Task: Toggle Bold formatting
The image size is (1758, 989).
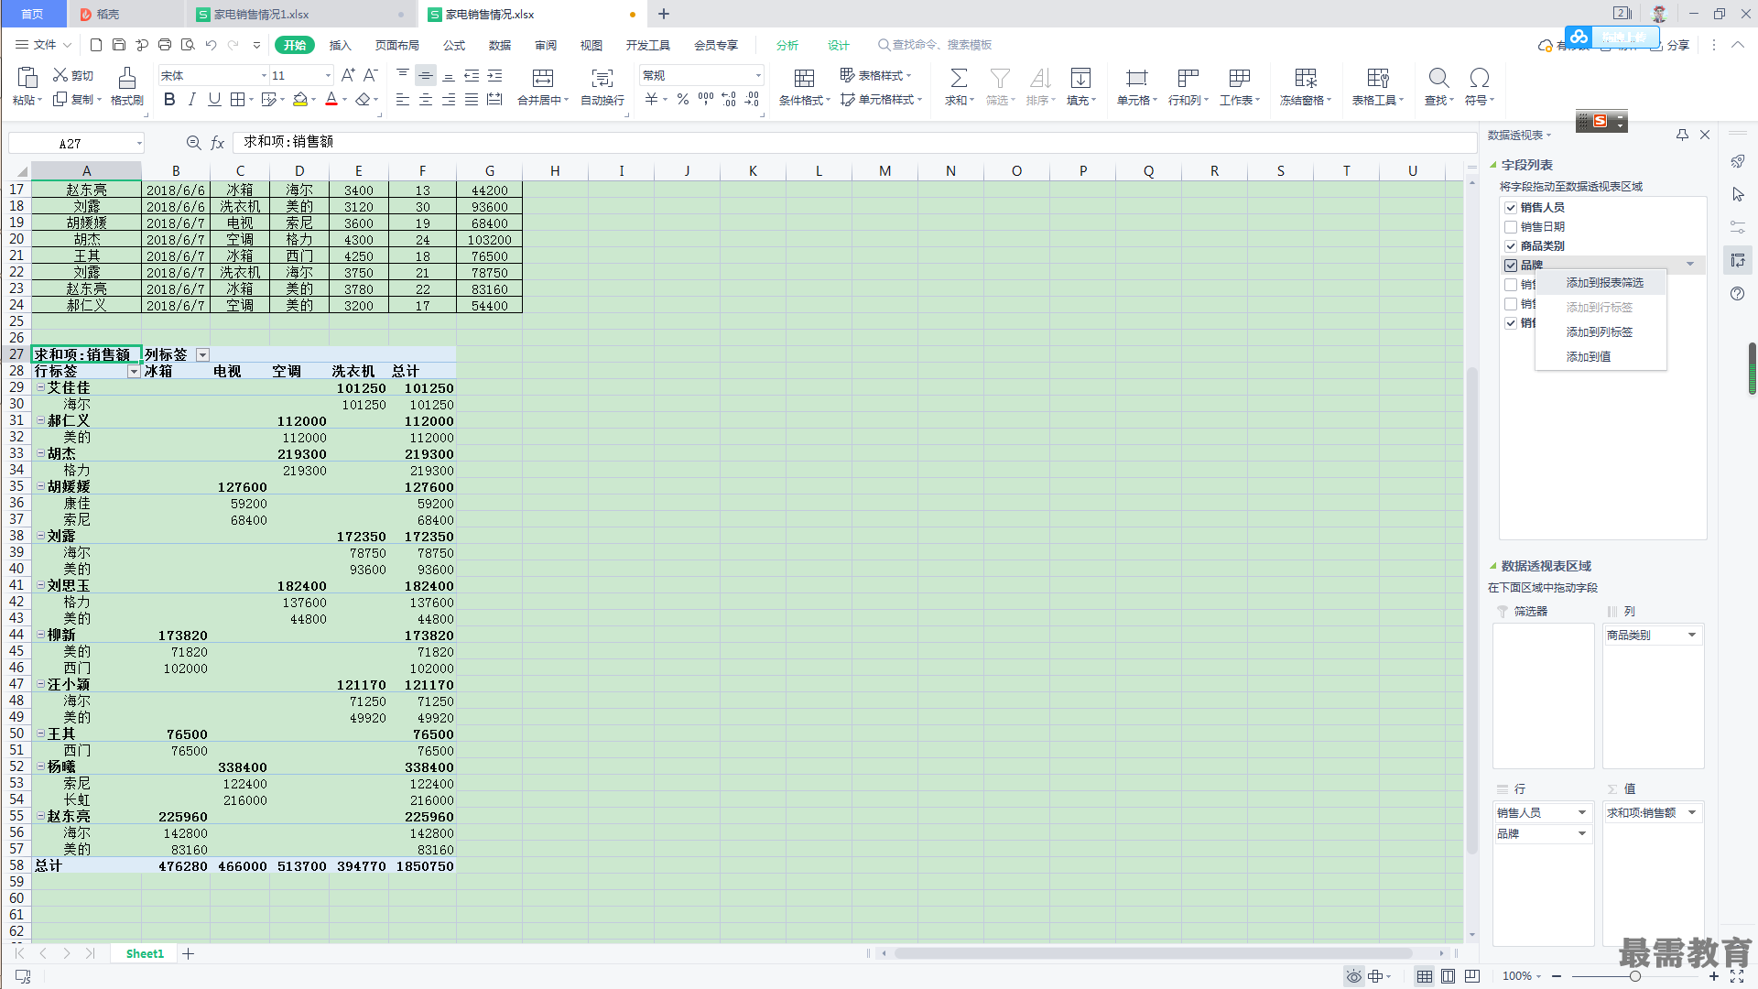Action: [169, 100]
